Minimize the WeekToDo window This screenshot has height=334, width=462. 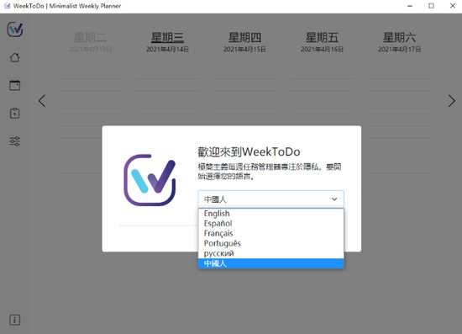410,6
